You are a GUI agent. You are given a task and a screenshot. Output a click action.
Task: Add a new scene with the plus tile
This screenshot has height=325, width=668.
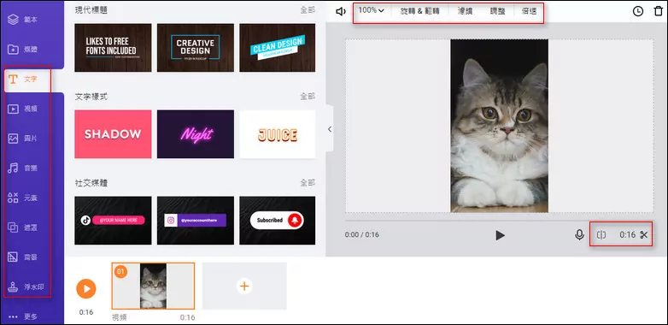(244, 286)
